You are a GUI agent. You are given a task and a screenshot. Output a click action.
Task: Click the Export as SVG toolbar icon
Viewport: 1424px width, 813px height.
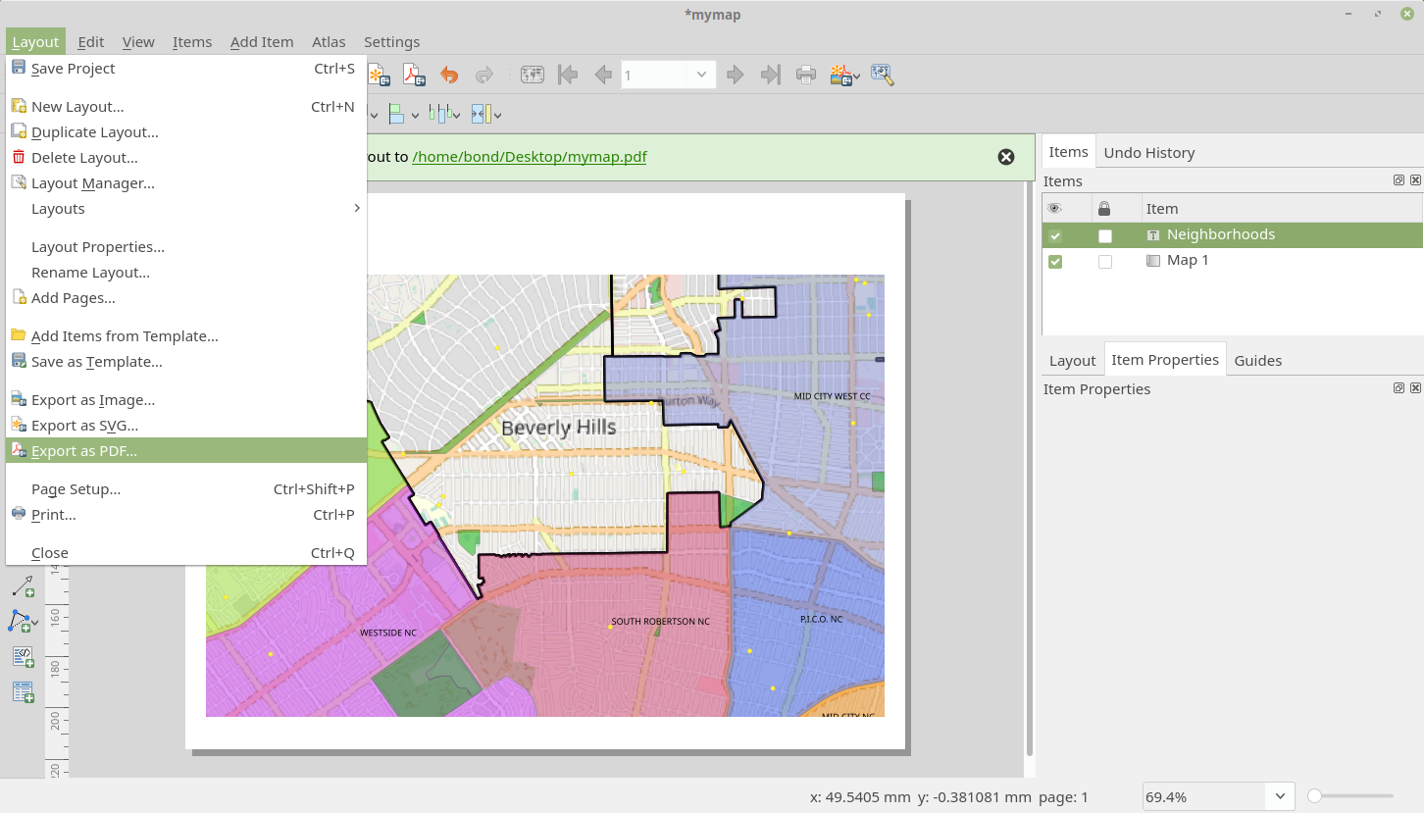pos(380,76)
